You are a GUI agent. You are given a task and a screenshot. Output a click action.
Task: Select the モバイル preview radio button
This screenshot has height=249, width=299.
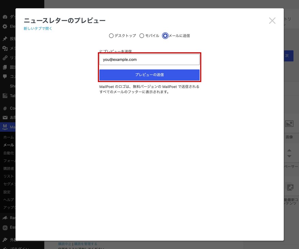[142, 36]
